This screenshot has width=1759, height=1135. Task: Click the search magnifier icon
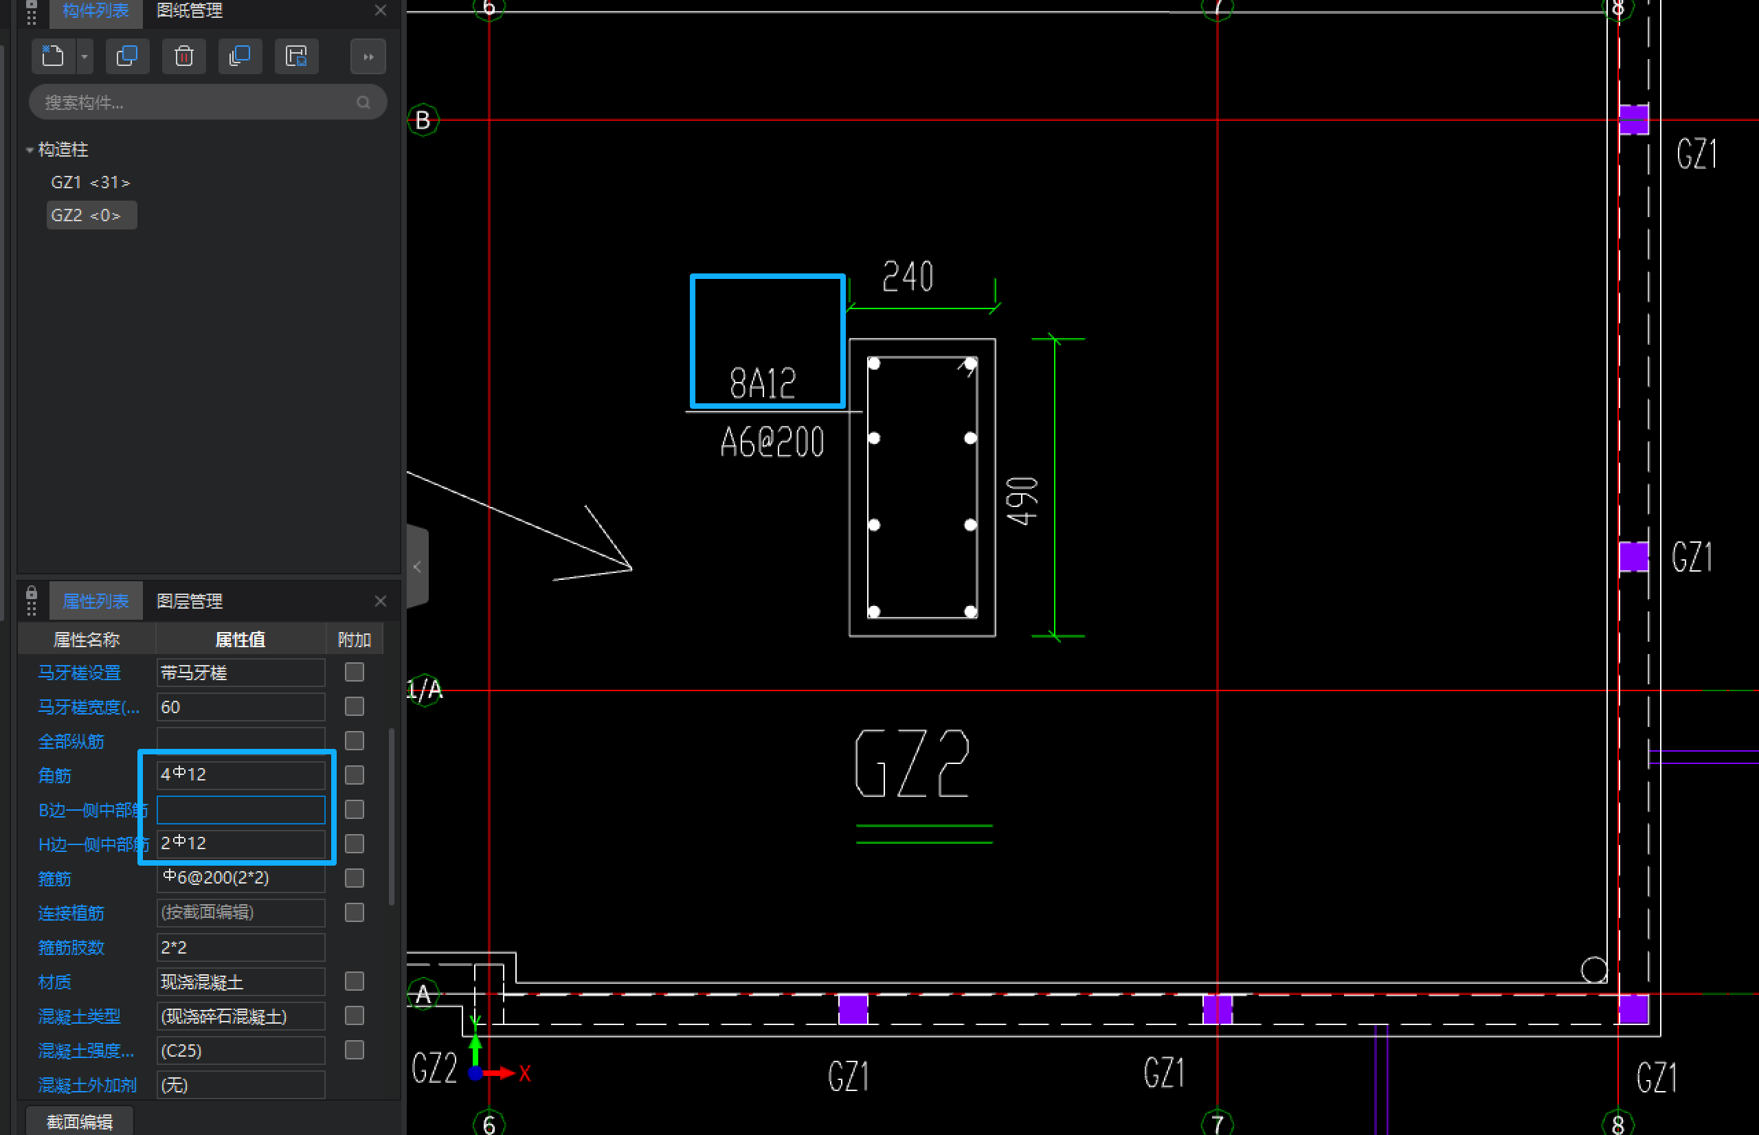[x=363, y=102]
